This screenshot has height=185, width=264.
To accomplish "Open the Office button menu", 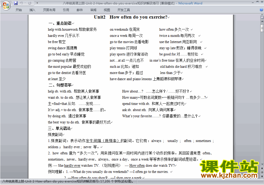I will coord(6,6).
